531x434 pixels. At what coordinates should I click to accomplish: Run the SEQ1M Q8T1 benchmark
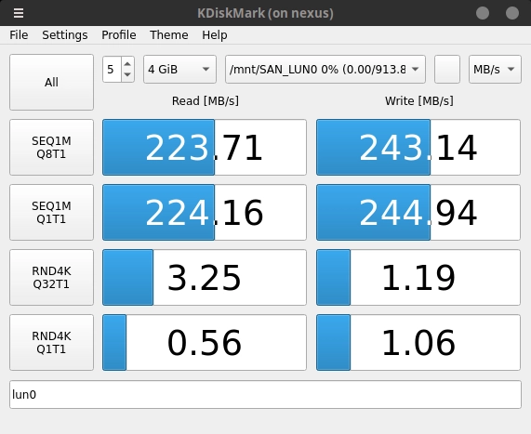(51, 147)
